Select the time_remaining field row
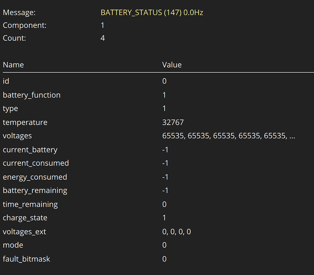 (x=30, y=204)
